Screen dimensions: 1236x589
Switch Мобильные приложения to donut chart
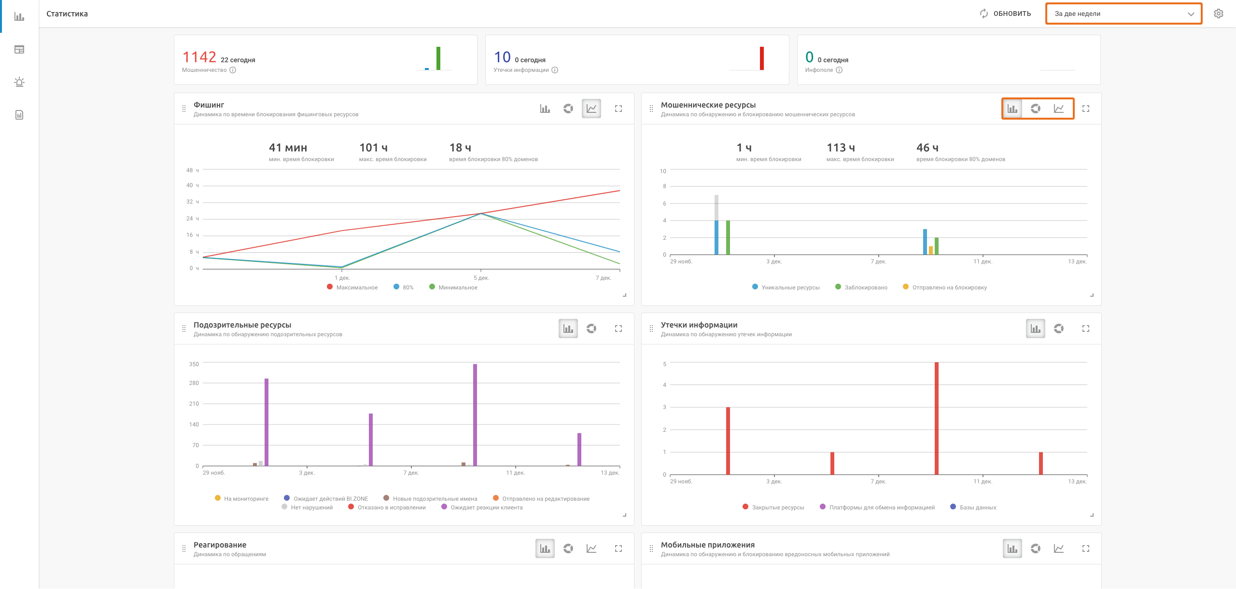click(x=1036, y=548)
